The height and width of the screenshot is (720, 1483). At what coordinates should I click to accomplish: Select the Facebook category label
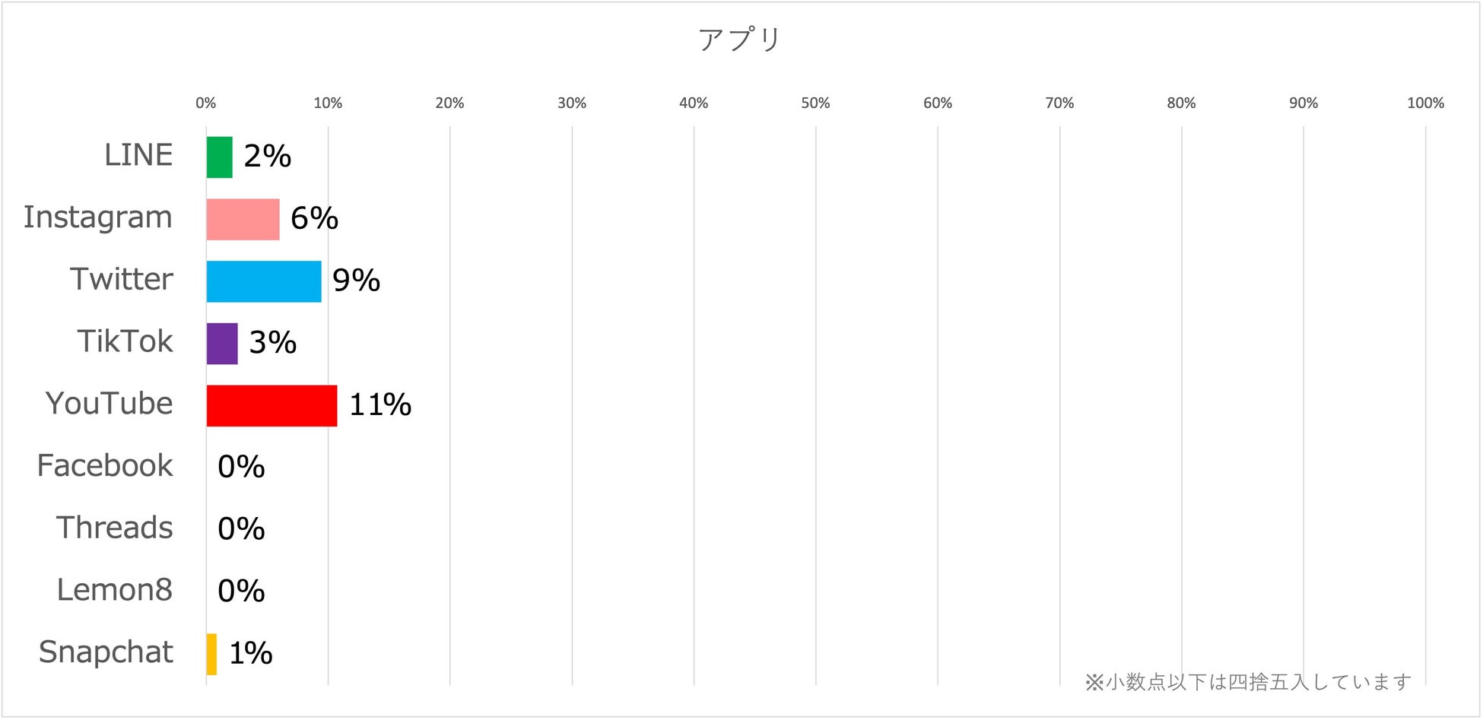pyautogui.click(x=105, y=466)
